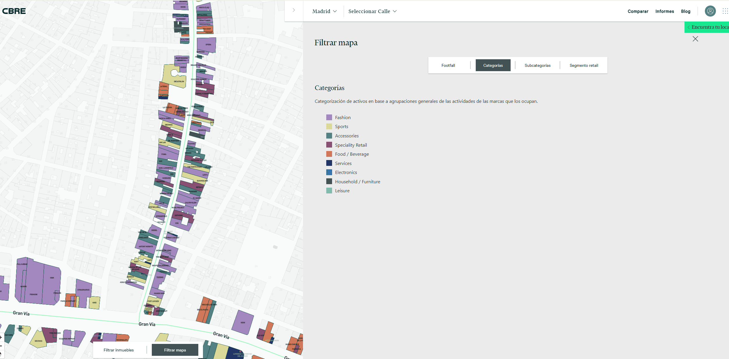The width and height of the screenshot is (729, 359).
Task: Expand the Encuentra tu local tab
Action: 708,27
